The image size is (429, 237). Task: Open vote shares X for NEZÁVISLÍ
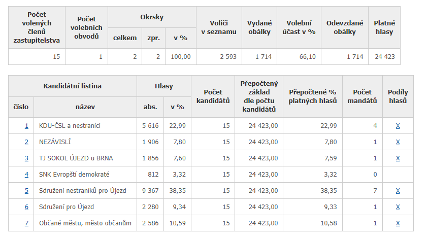click(x=398, y=142)
